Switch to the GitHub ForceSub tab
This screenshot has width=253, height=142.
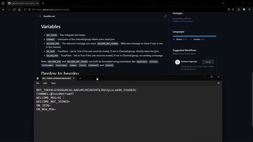point(23,3)
